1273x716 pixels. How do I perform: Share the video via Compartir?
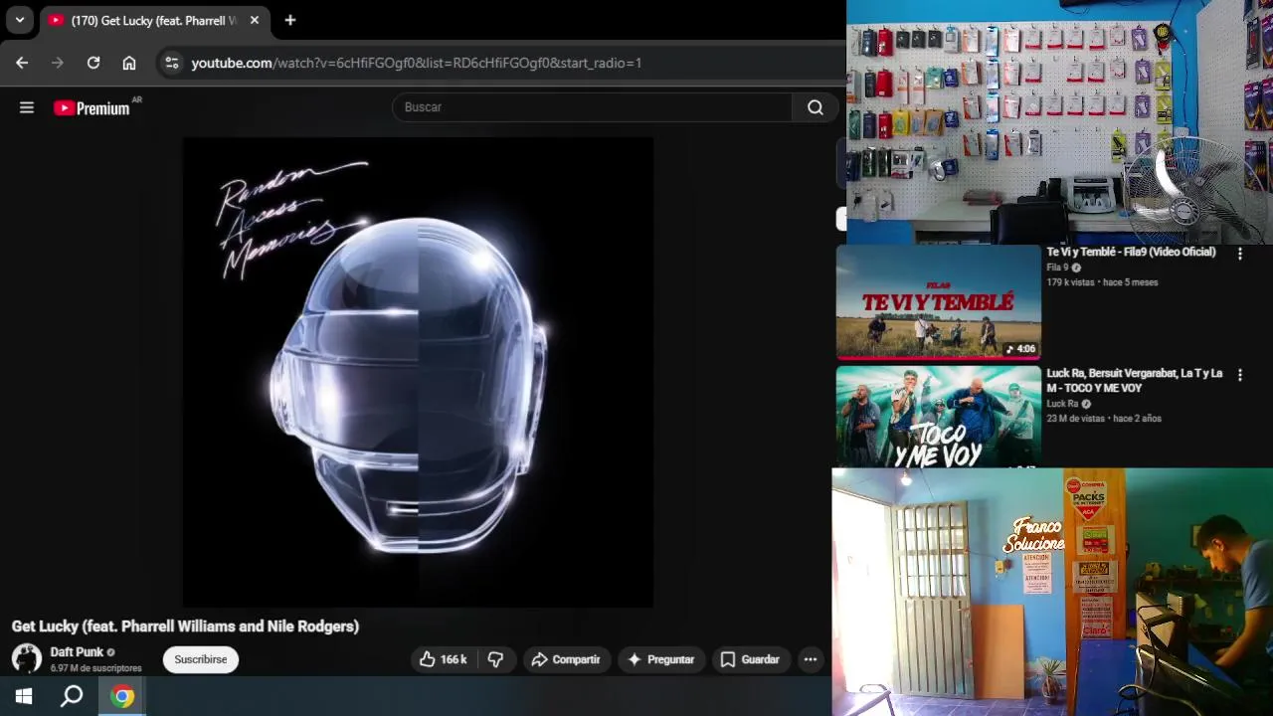tap(566, 659)
